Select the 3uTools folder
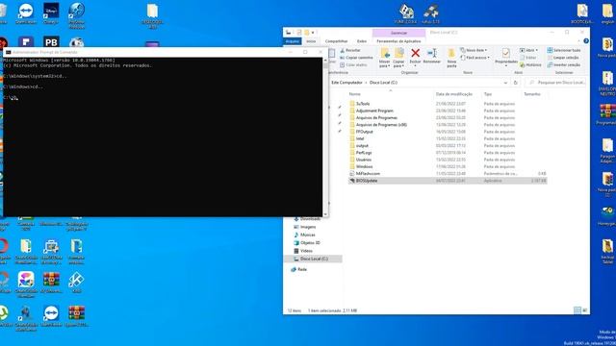This screenshot has width=616, height=346. click(x=363, y=104)
